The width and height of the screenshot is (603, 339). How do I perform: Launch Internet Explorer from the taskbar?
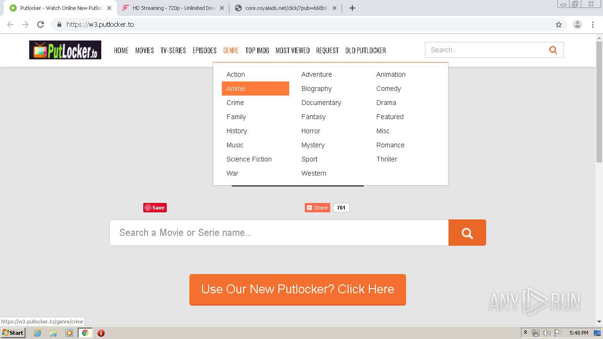[x=37, y=333]
